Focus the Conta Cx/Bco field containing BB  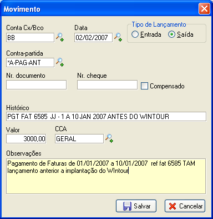31,38
